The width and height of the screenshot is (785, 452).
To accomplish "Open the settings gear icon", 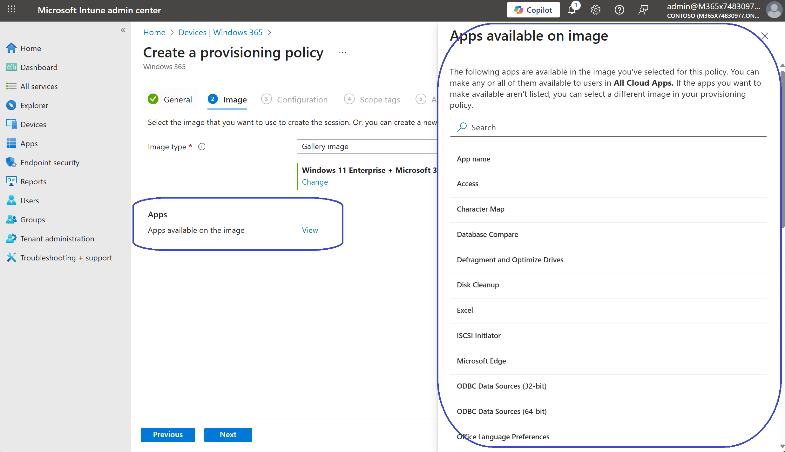I will [596, 10].
